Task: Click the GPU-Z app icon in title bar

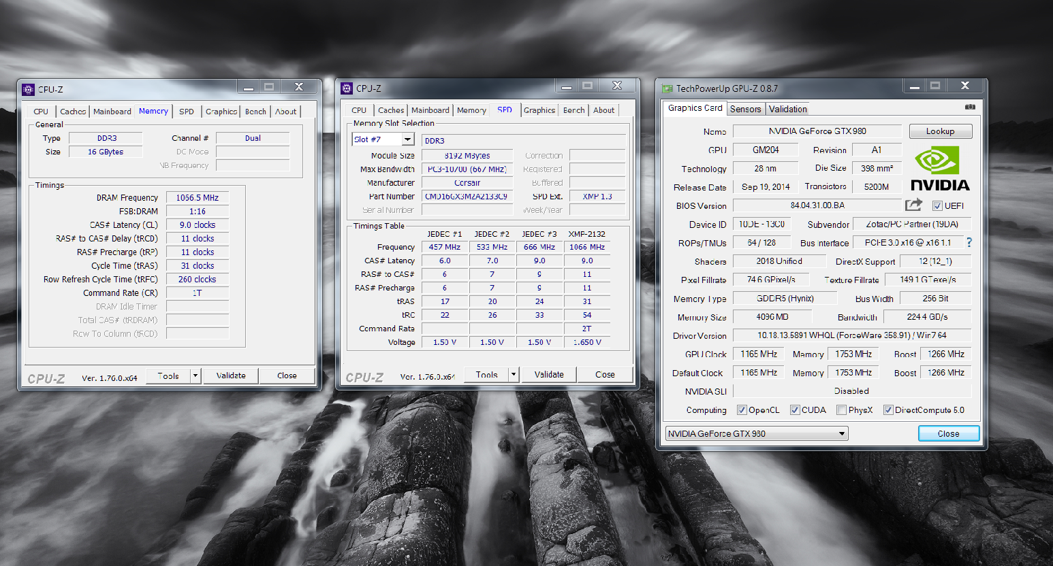Action: point(667,88)
